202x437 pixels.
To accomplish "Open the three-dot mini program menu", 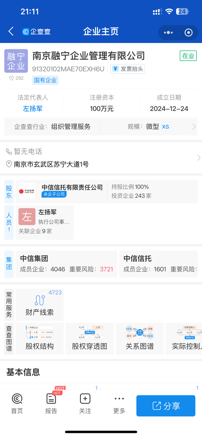I will [x=168, y=33].
